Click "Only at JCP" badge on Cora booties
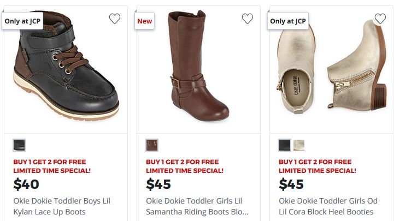The height and width of the screenshot is (221, 394). (288, 21)
